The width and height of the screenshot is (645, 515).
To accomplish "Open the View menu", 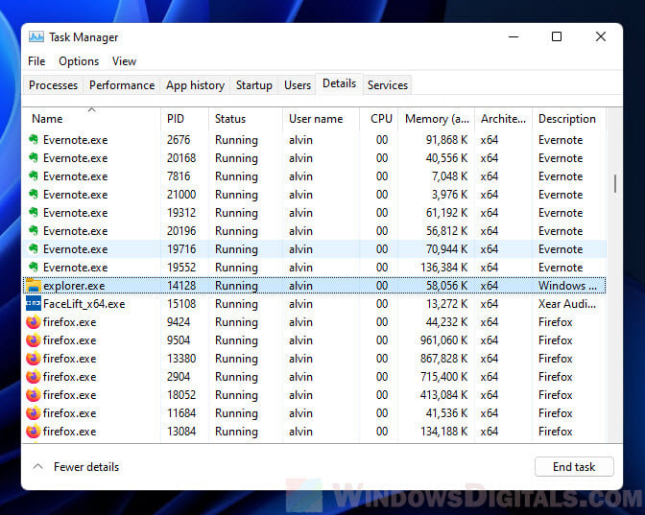I will pyautogui.click(x=124, y=61).
